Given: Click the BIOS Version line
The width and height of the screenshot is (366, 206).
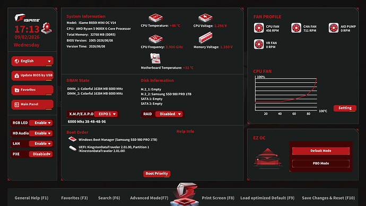Looking at the screenshot, I should (90, 40).
